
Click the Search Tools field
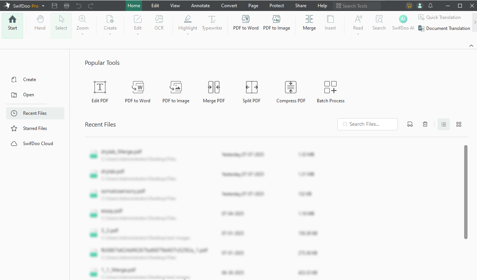point(357,6)
